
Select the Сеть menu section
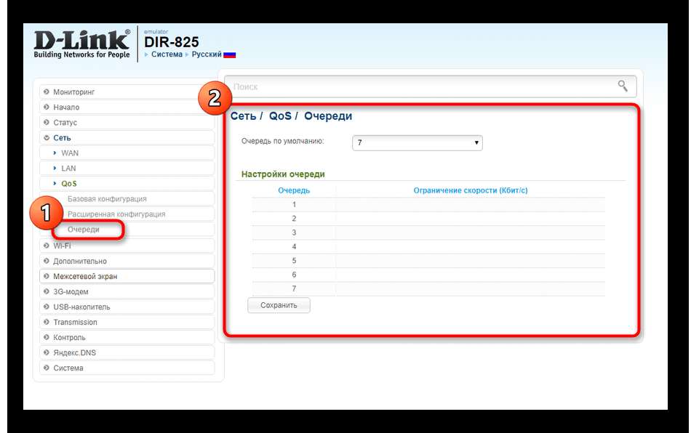point(127,138)
